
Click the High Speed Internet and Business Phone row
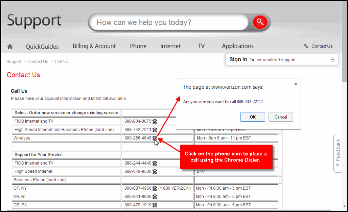point(64,130)
